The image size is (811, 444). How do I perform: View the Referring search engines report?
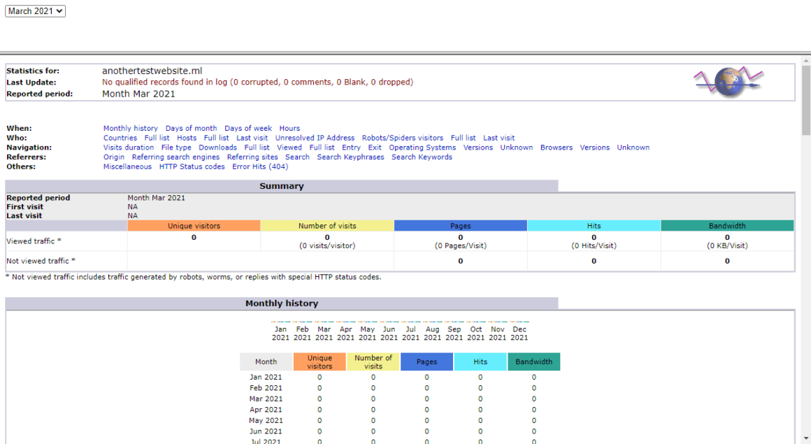pos(175,157)
